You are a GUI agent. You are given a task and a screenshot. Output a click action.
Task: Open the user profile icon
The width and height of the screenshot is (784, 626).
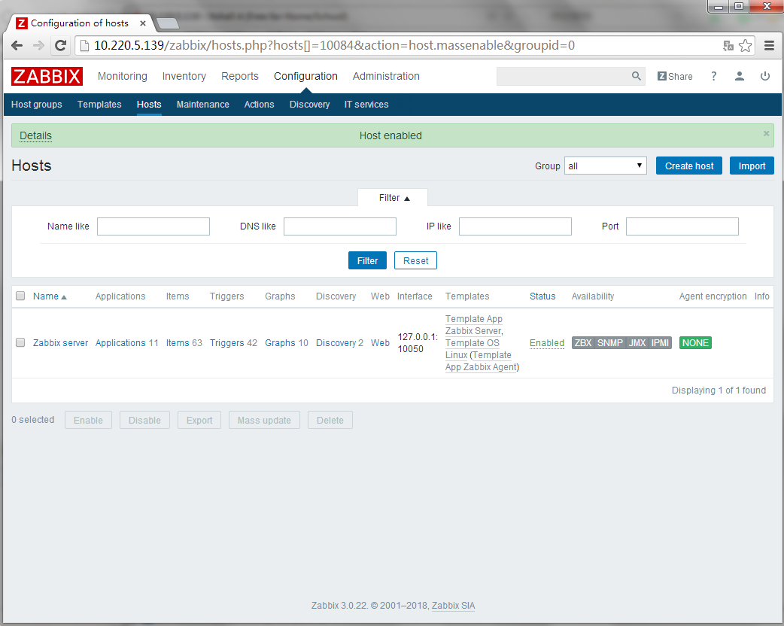(739, 76)
